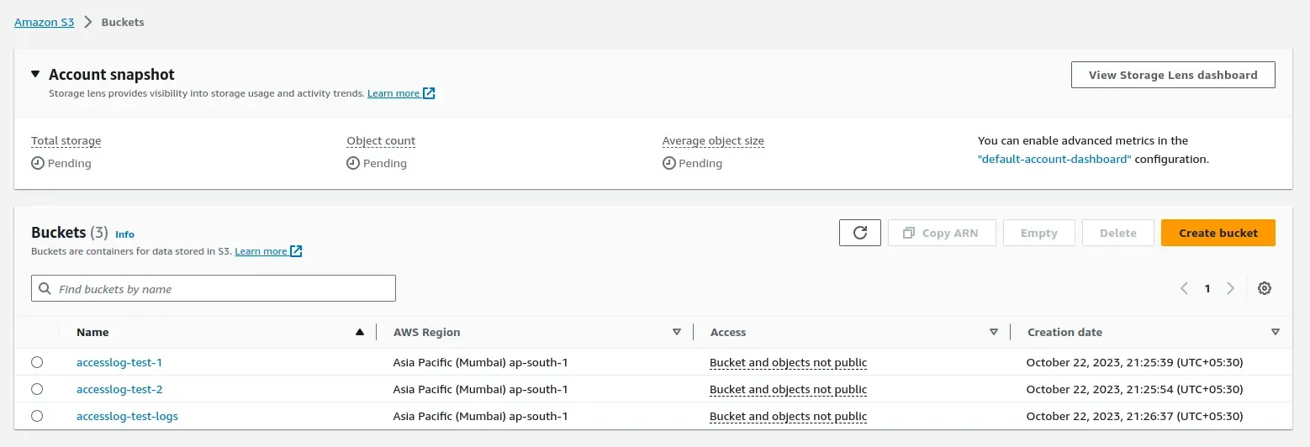Select the accesslog-test-2 bucket radio button
Viewport: 1310px width, 447px height.
[37, 389]
